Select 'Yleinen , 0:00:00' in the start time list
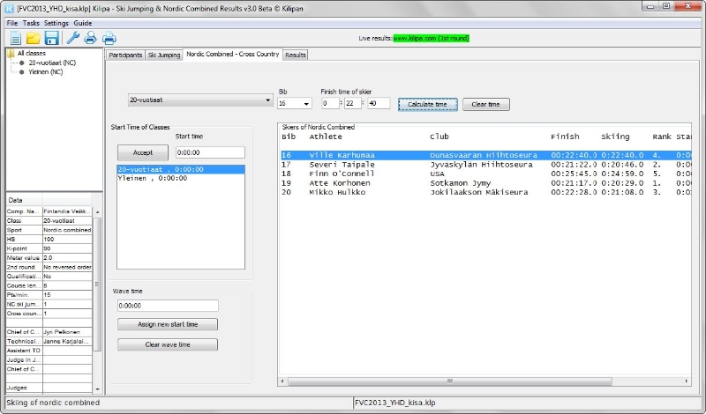Viewport: 706px width, 414px height. pos(181,179)
